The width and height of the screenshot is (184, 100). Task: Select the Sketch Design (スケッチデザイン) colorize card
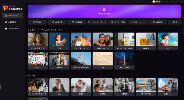[146, 87]
